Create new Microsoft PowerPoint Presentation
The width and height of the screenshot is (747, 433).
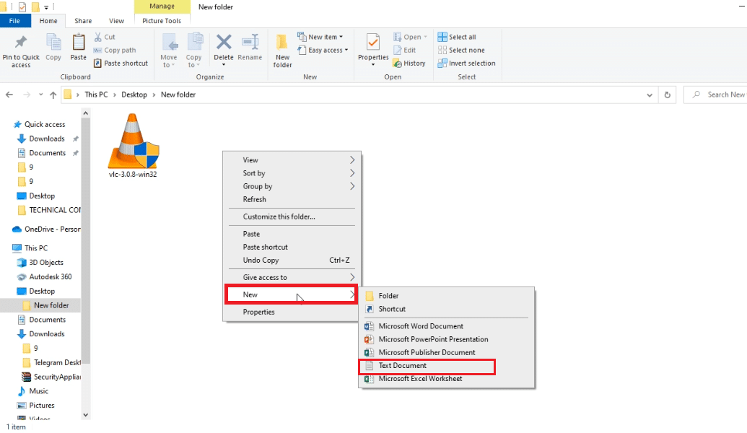[446, 339]
